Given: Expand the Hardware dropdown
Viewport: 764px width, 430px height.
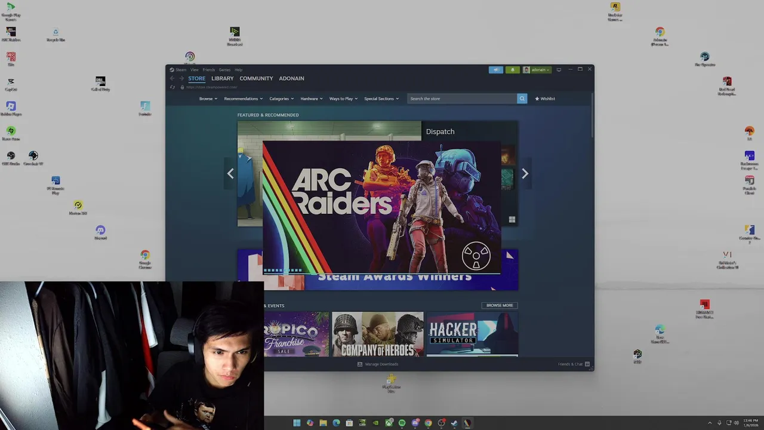Looking at the screenshot, I should (x=312, y=99).
